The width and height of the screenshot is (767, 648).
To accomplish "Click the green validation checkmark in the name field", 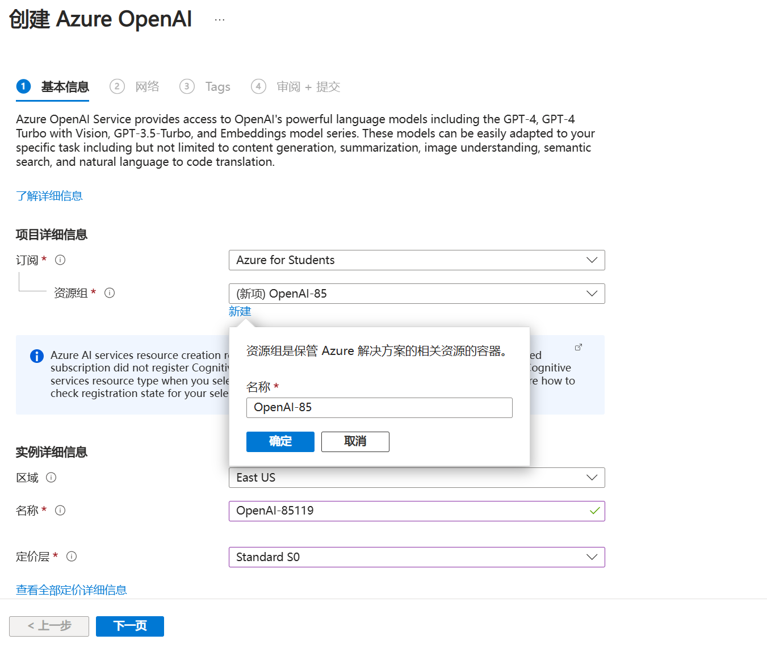I will click(x=594, y=511).
